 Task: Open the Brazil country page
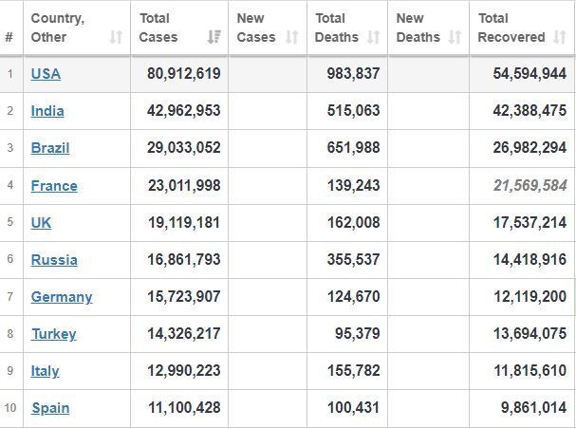(x=50, y=148)
